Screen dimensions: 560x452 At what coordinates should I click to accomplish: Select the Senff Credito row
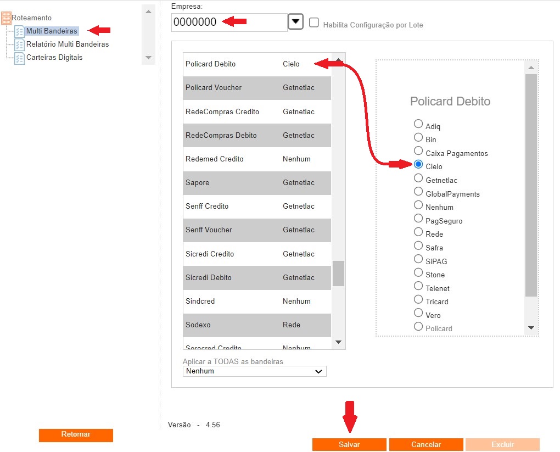257,207
